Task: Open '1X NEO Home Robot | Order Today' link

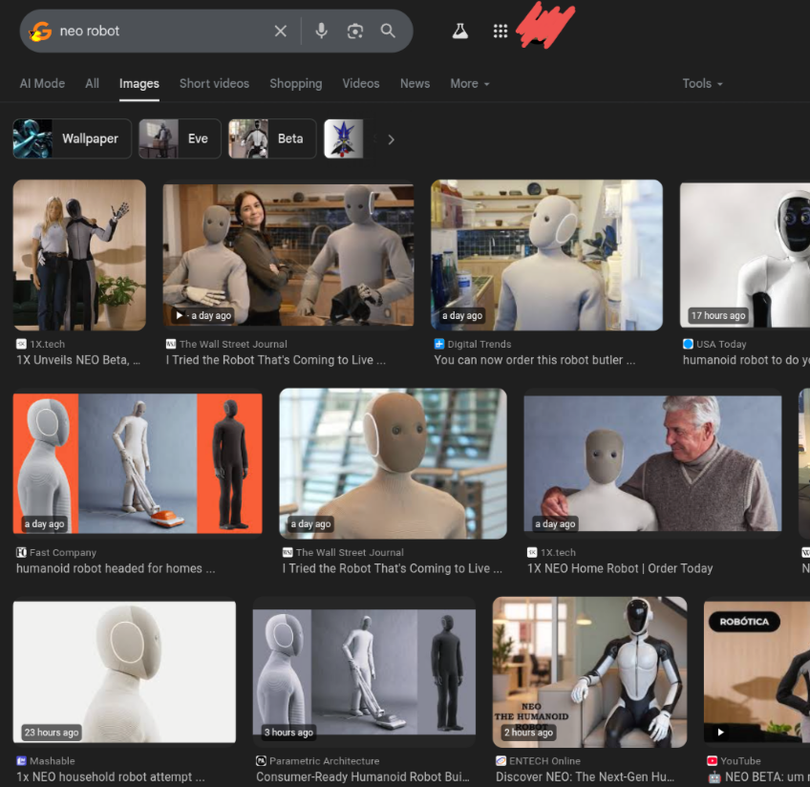Action: click(620, 568)
